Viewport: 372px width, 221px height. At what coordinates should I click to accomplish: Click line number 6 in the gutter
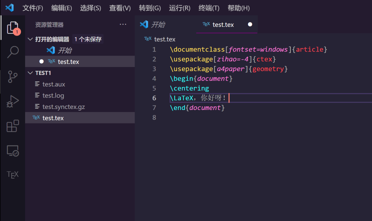[154, 98]
